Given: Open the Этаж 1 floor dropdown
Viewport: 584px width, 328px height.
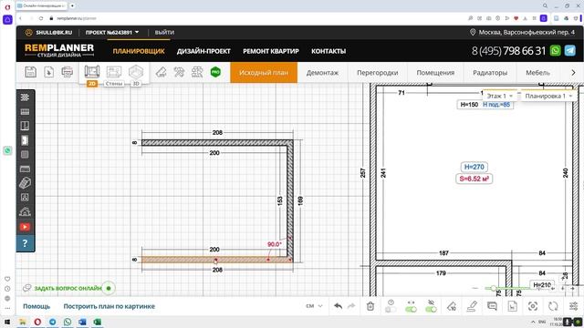Looking at the screenshot, I should pos(500,96).
